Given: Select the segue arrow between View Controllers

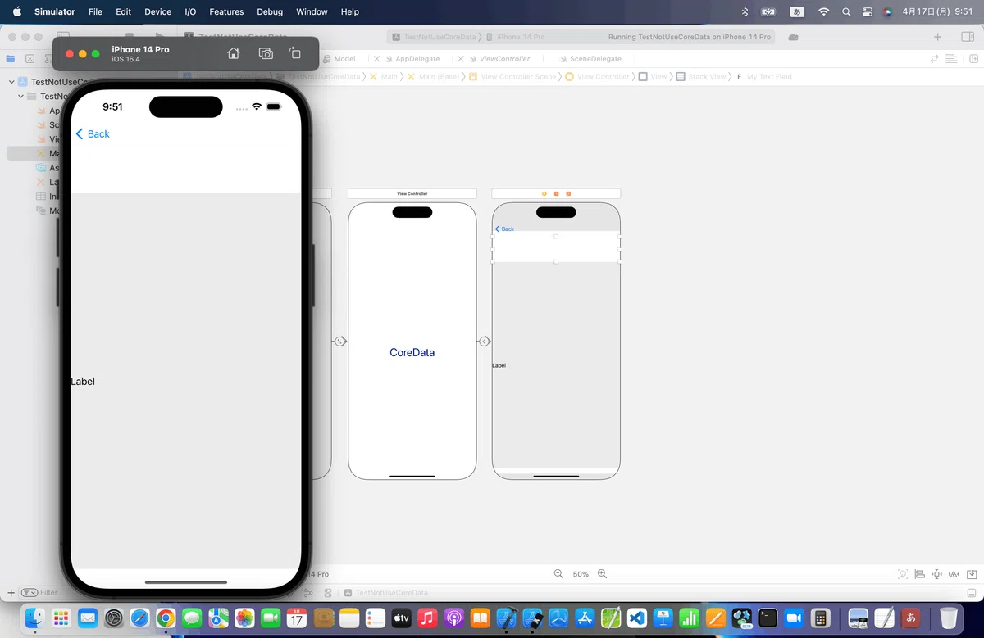Looking at the screenshot, I should [x=485, y=341].
